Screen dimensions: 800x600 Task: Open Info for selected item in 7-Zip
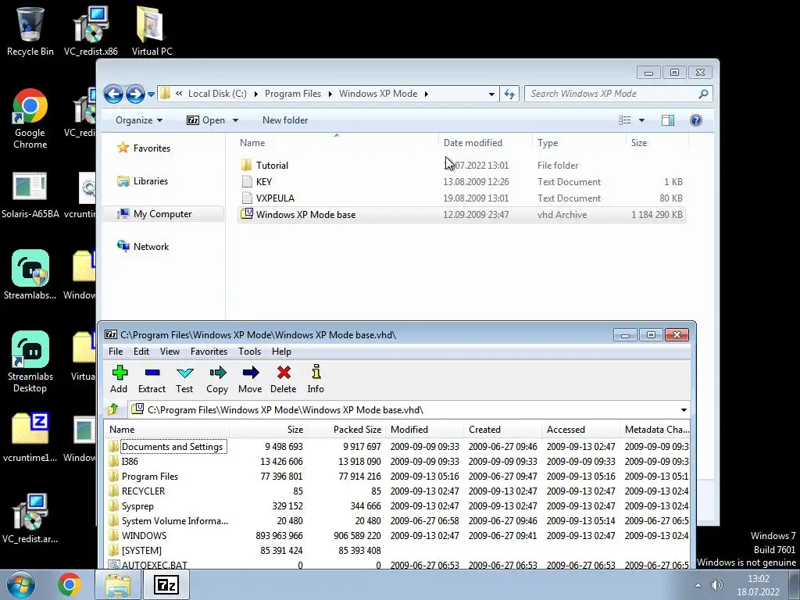click(x=316, y=379)
